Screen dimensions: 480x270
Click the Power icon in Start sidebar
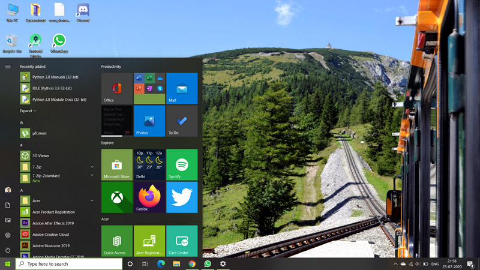click(x=8, y=250)
